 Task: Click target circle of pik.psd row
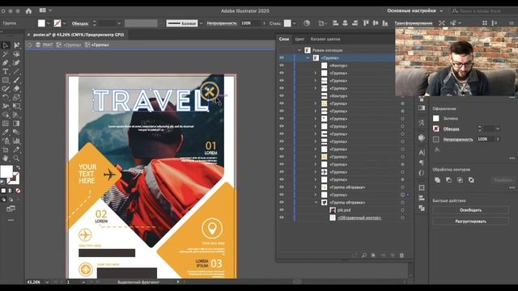click(402, 210)
